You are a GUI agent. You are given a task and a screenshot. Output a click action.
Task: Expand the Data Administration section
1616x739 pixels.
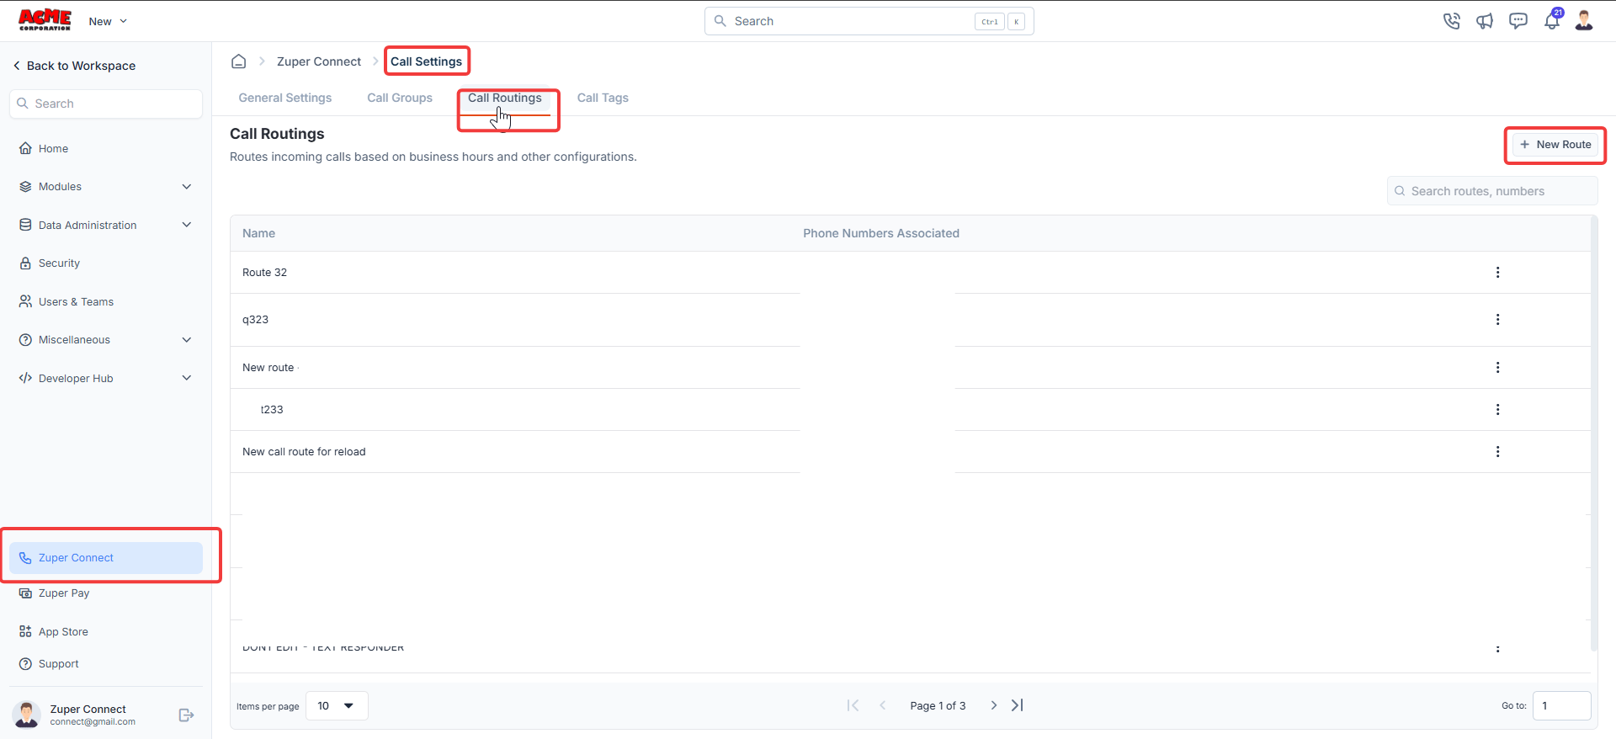pyautogui.click(x=106, y=226)
